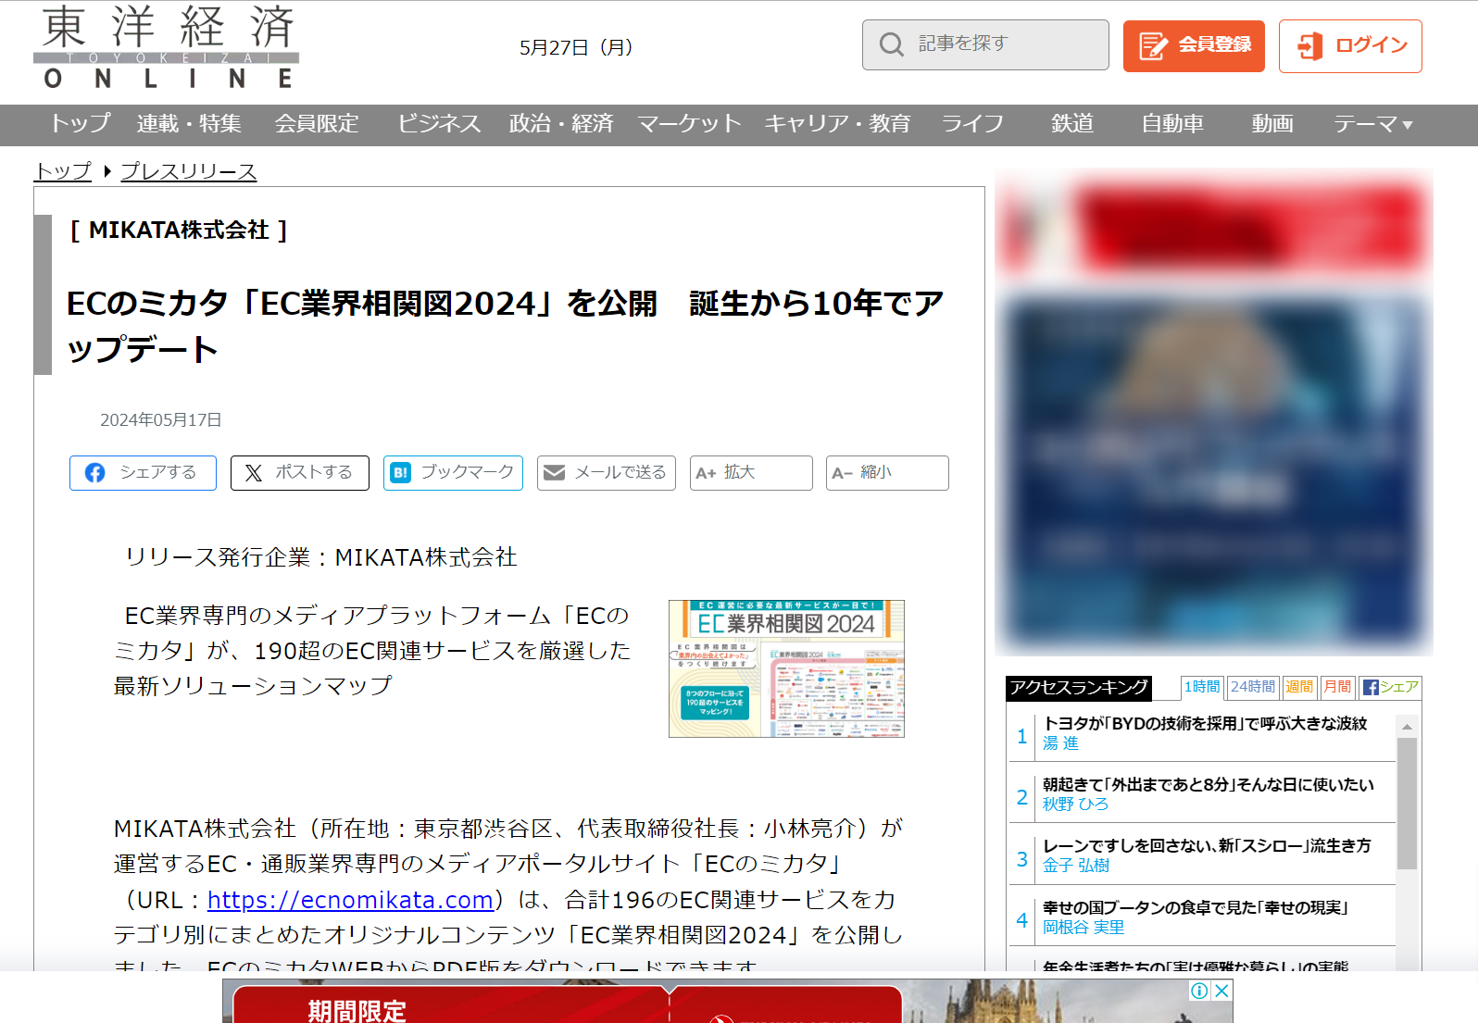Click the Hatena ブックマーク button
Image resolution: width=1478 pixels, height=1023 pixels.
453,473
